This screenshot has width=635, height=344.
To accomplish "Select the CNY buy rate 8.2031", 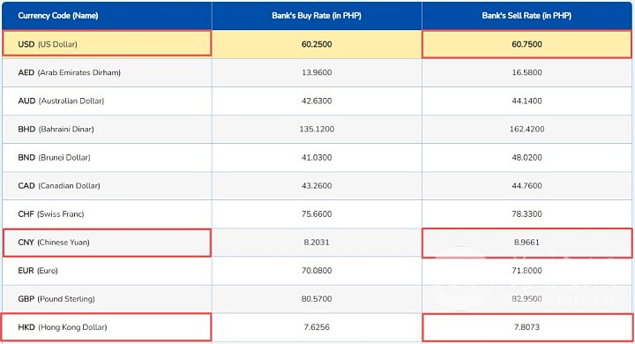I will point(317,243).
